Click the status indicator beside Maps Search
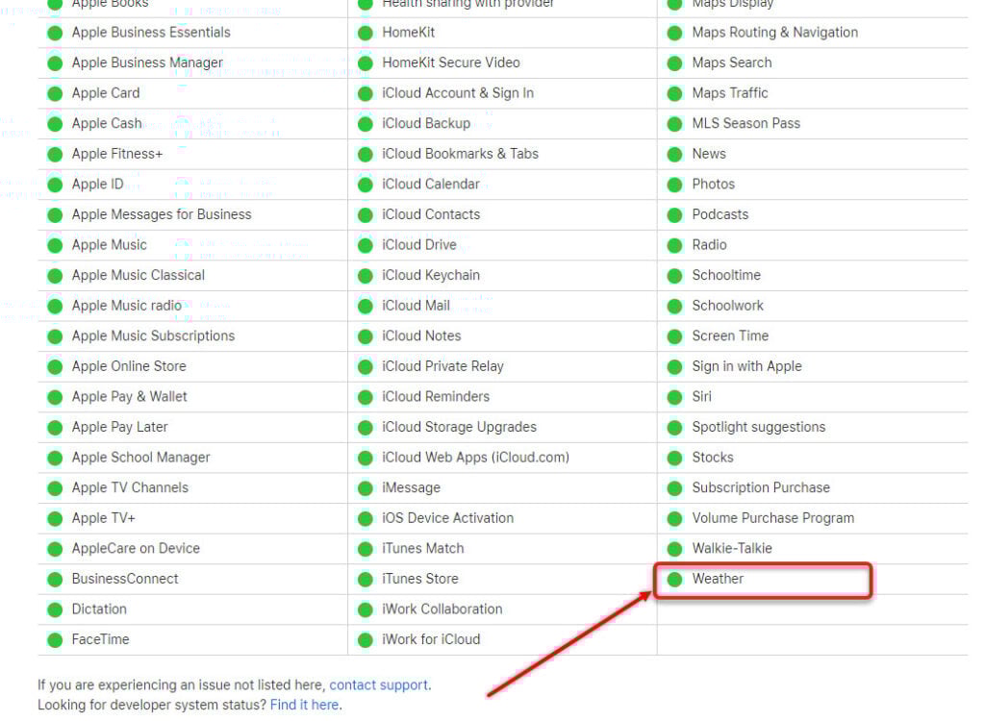Screen dimensions: 985x721 point(676,62)
